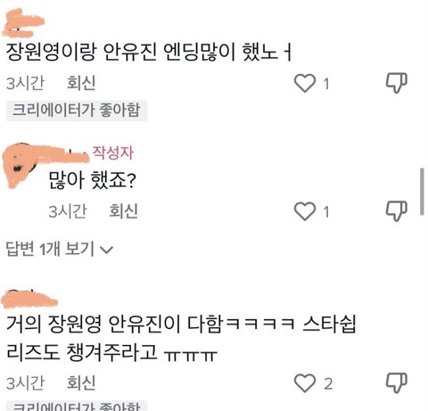Click the scrollbar on the right edge
428x411 pixels.
[x=422, y=191]
